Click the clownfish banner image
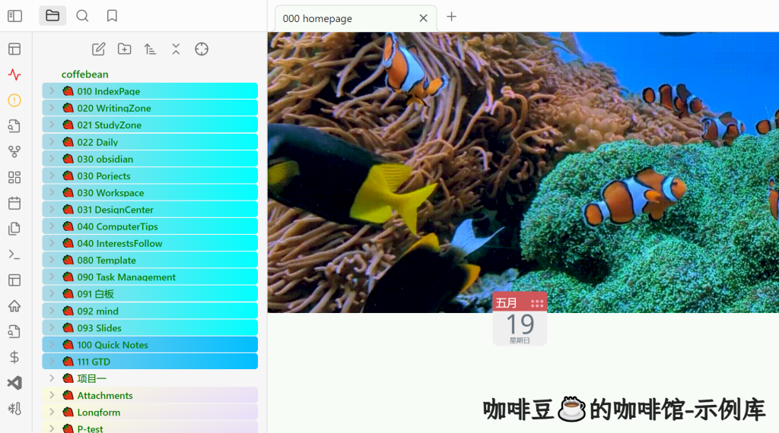 [x=523, y=172]
